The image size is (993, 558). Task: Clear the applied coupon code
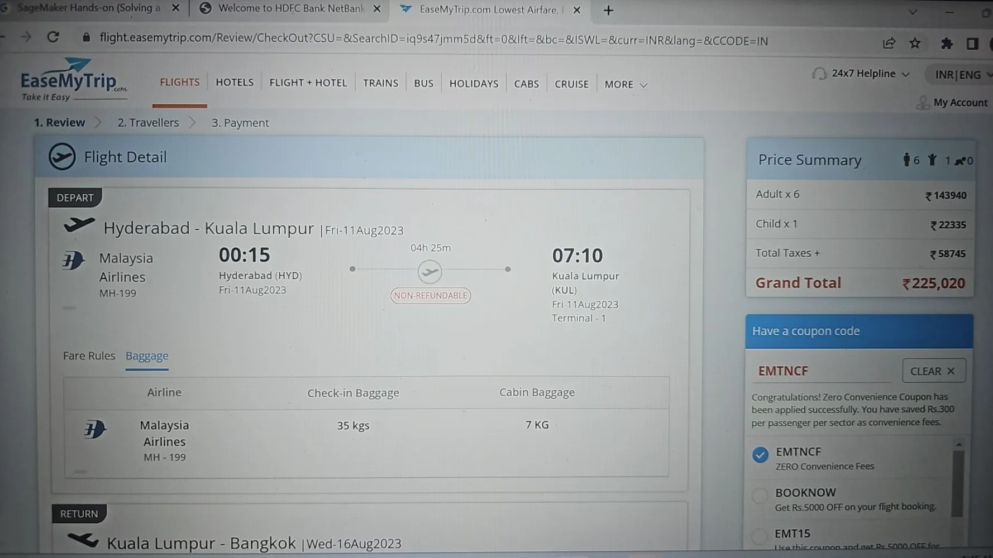click(933, 371)
